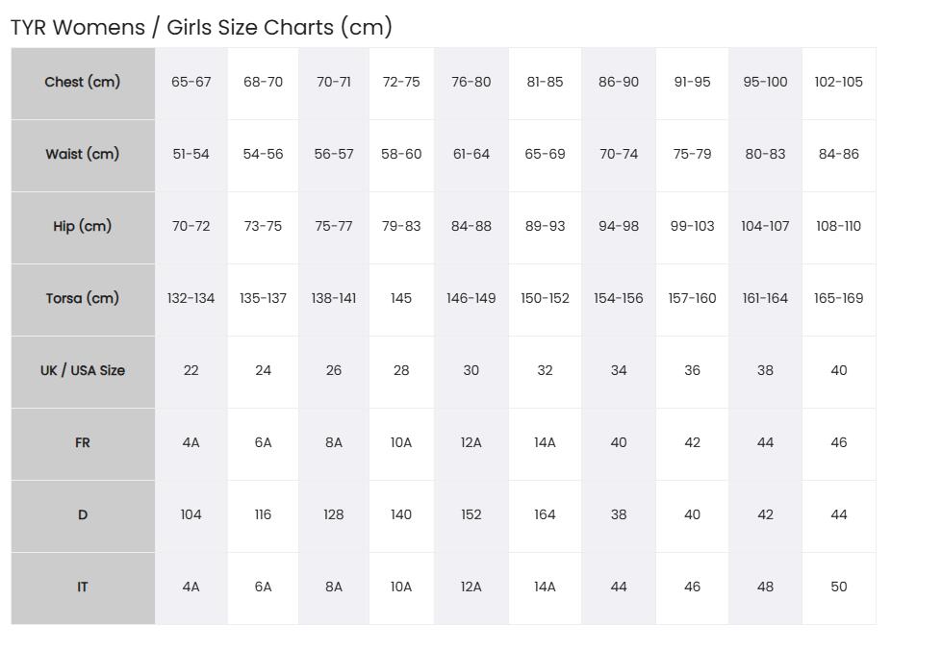Click the D row header cell
Image resolution: width=942 pixels, height=650 pixels.
pyautogui.click(x=83, y=515)
